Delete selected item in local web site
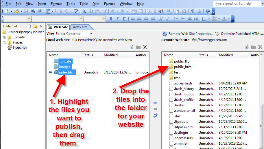 [145, 47]
